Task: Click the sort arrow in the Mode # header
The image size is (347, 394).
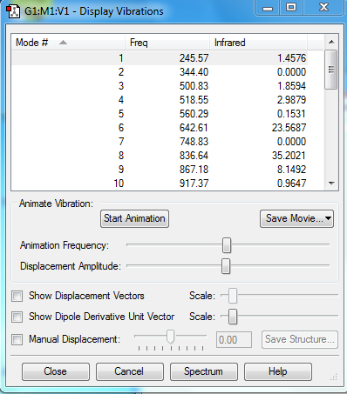Action: 63,43
